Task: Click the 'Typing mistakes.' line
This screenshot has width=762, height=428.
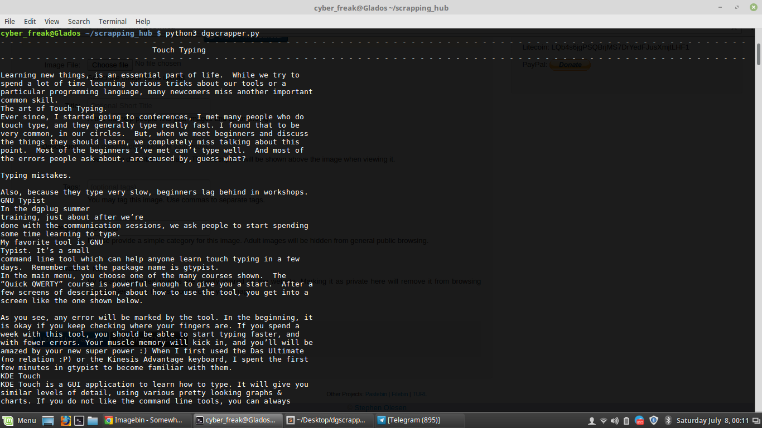Action: click(36, 176)
